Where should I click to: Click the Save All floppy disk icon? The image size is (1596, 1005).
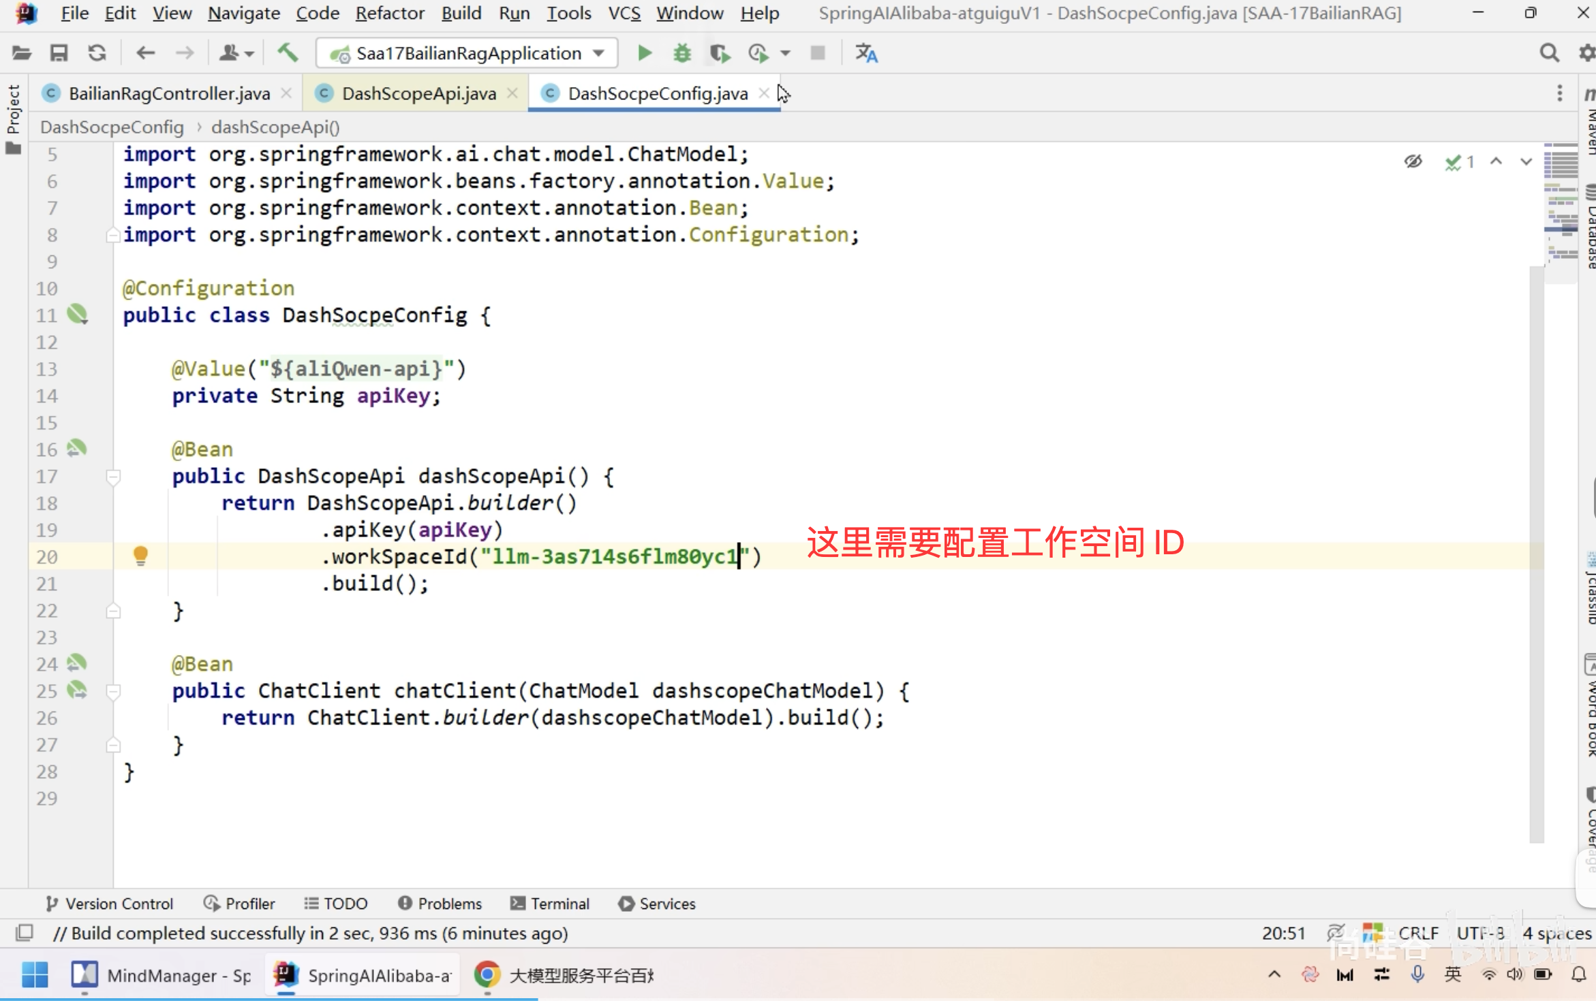59,53
